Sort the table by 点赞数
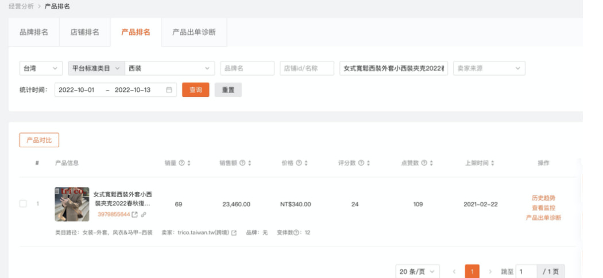 (431, 163)
